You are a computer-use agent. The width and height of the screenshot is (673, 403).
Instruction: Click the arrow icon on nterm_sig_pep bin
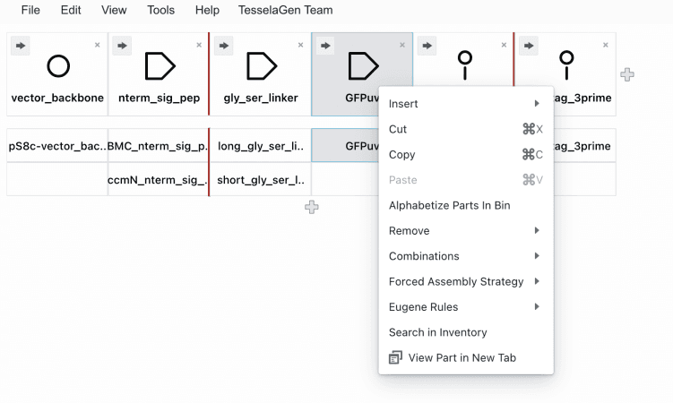(122, 46)
